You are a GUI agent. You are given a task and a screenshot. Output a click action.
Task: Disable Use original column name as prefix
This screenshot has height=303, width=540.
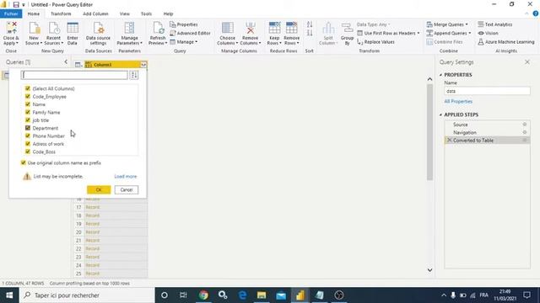coord(24,162)
